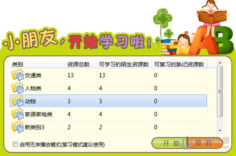
Task: Click the 资源总数 value 2 in 新类别3 row
Action: 69,127
